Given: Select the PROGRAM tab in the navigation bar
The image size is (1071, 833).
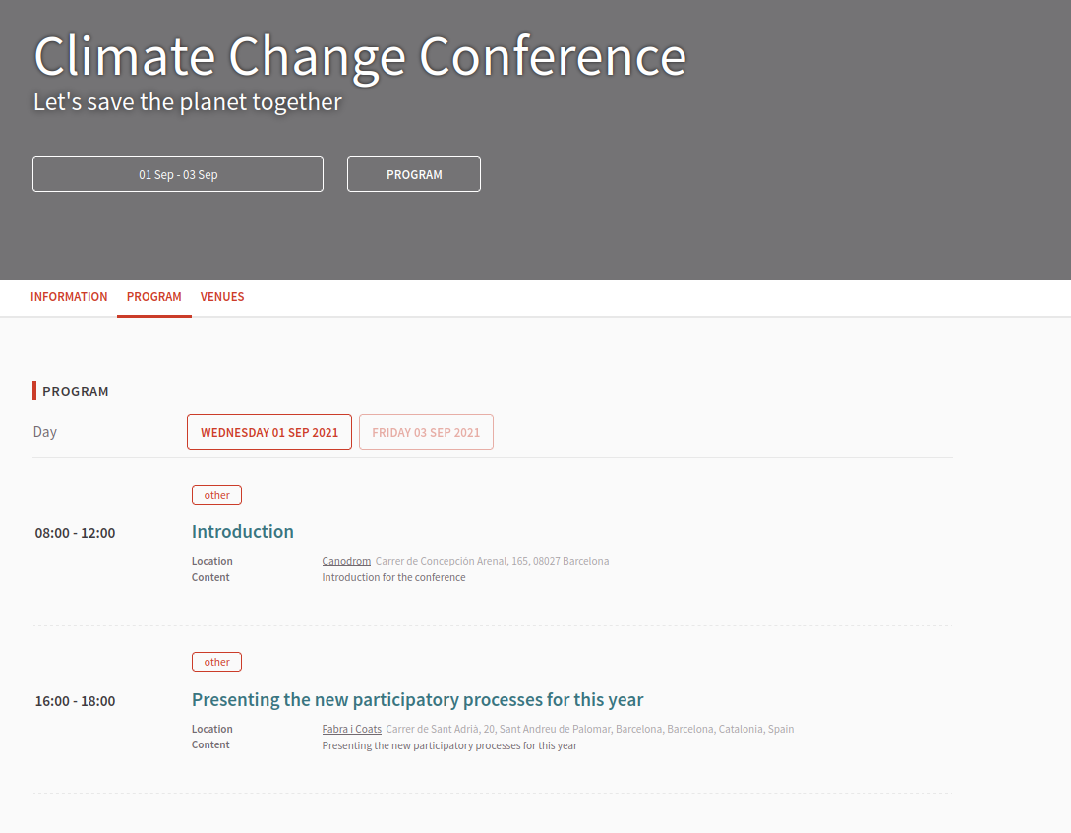Looking at the screenshot, I should point(154,297).
